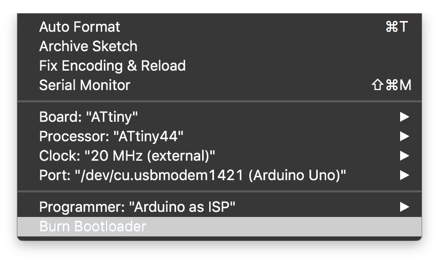Open the Programmer label in the menu
This screenshot has width=439, height=262.
(x=82, y=207)
